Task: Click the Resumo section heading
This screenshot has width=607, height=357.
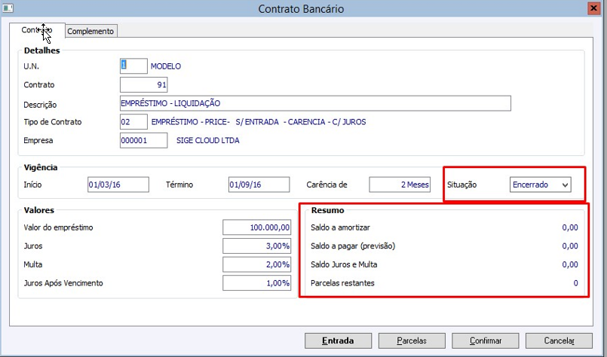Action: click(327, 210)
